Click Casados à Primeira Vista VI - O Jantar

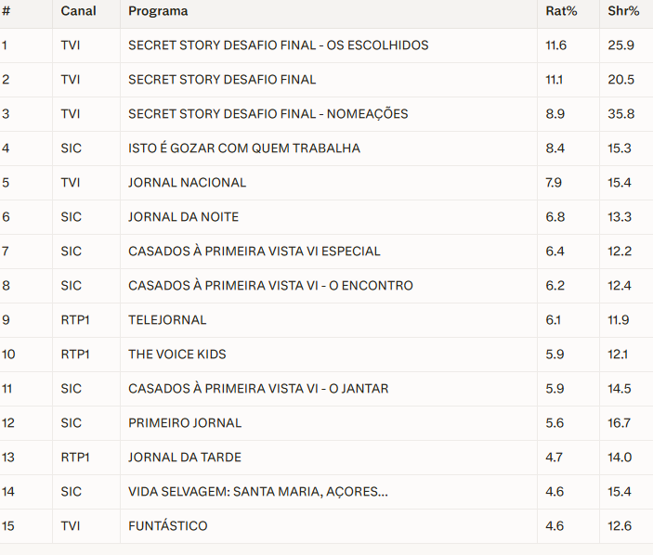258,389
